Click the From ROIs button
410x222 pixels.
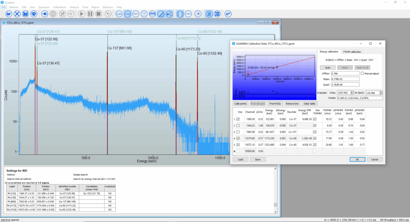tap(275, 103)
